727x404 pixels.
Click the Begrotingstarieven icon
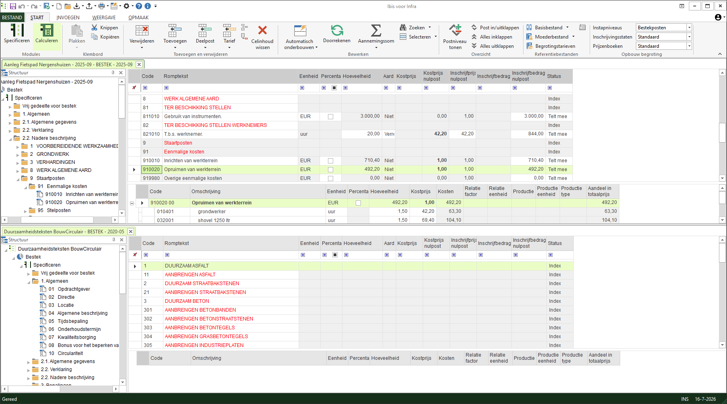point(529,46)
